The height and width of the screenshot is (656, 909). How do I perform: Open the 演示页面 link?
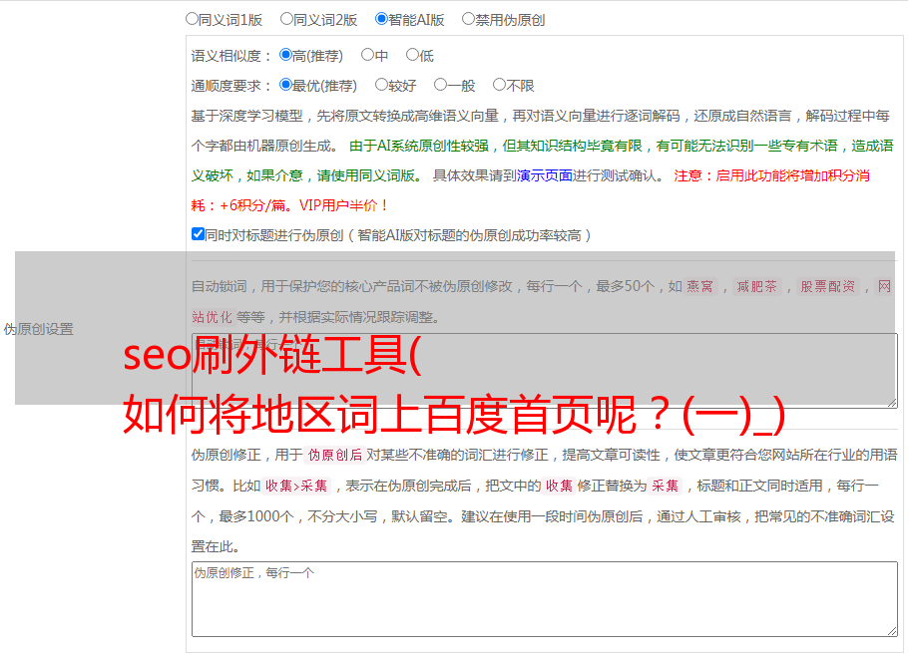pos(545,175)
